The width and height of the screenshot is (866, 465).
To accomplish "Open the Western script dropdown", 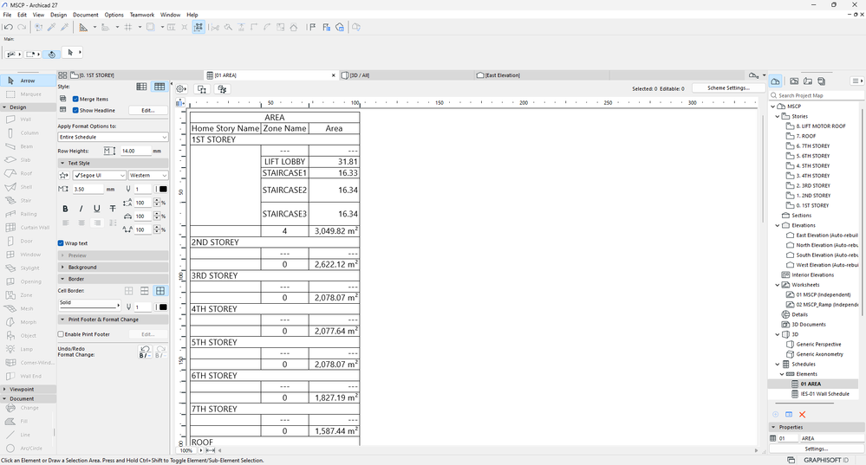I will coord(148,176).
